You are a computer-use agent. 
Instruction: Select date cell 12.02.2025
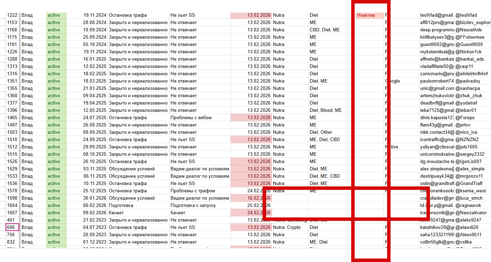click(87, 67)
